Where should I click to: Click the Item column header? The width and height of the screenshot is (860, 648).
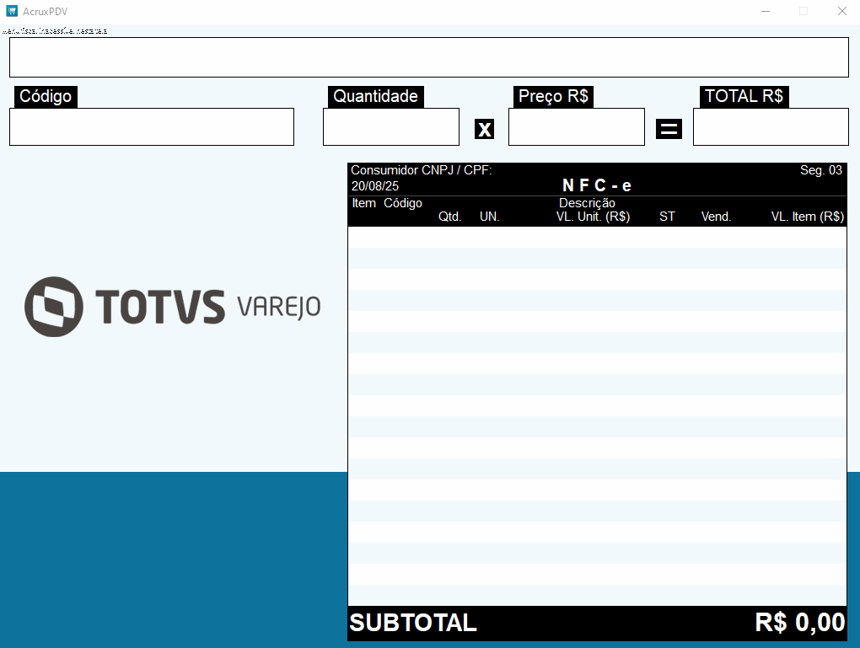click(x=363, y=203)
